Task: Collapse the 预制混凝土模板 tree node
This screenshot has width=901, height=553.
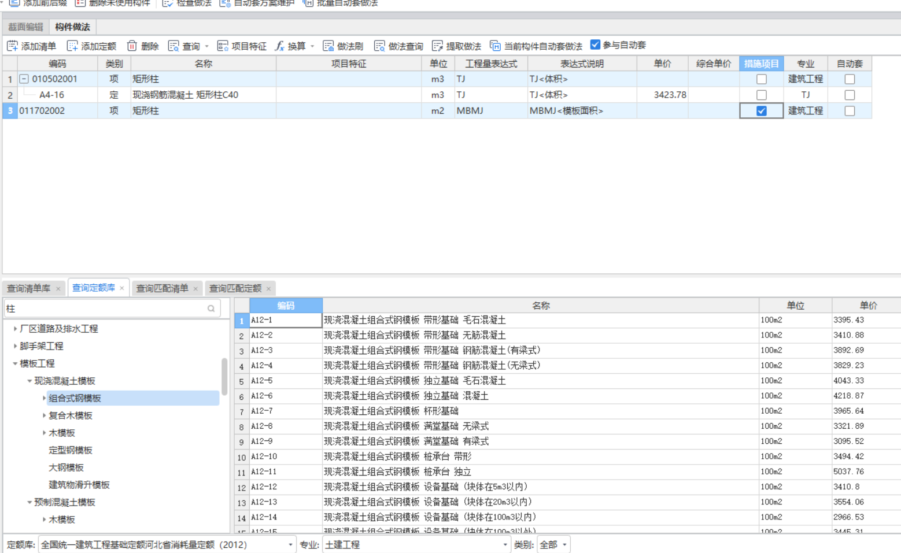Action: 29,502
